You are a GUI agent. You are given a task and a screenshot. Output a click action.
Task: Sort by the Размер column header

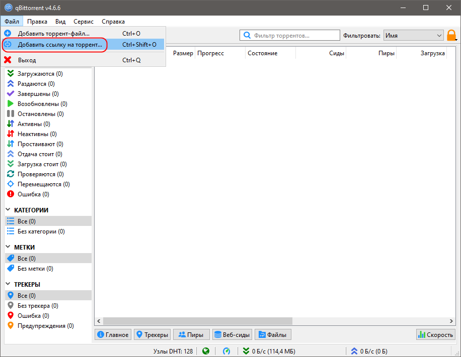coord(183,53)
